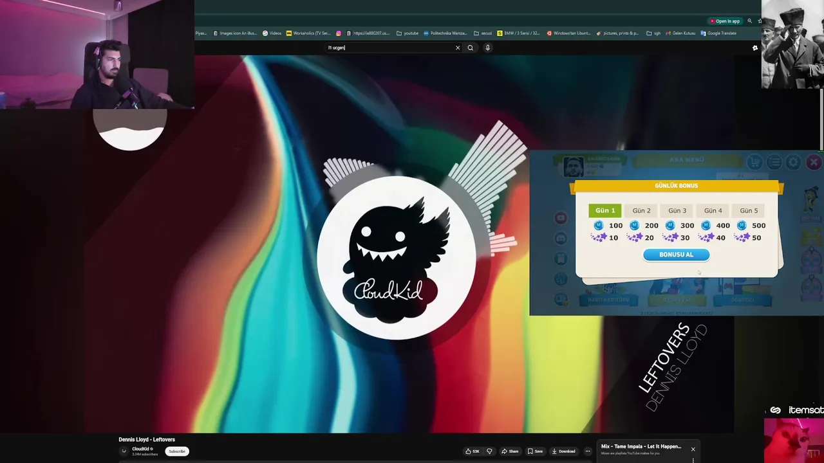Click the CloudKid logo in video
The width and height of the screenshot is (824, 463).
pos(396,257)
